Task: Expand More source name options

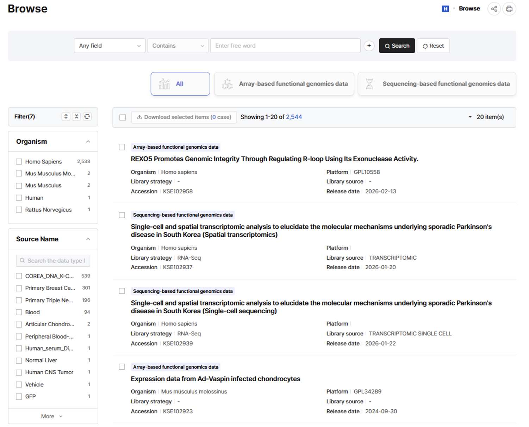Action: click(x=52, y=416)
